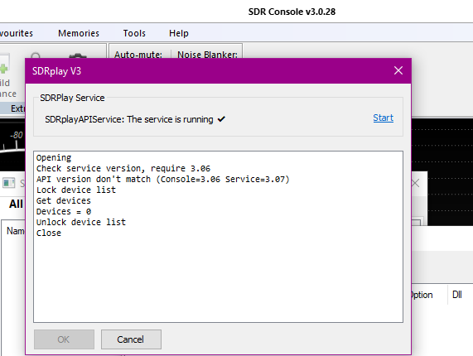Click the 'Opening' log line
This screenshot has width=473, height=356.
pos(54,157)
